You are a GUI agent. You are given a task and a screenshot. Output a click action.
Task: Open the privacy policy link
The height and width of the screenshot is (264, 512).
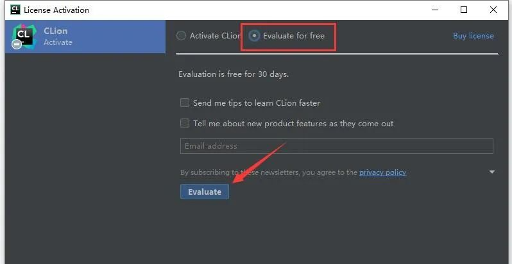(382, 172)
